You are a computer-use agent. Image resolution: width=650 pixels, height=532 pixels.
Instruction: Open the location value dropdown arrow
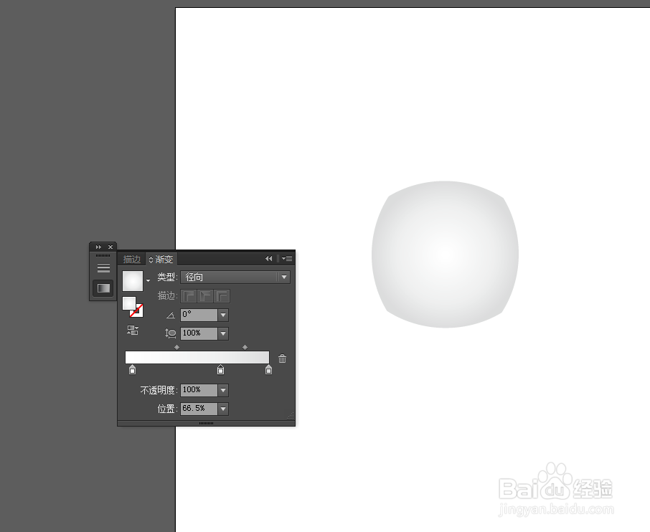click(x=223, y=409)
